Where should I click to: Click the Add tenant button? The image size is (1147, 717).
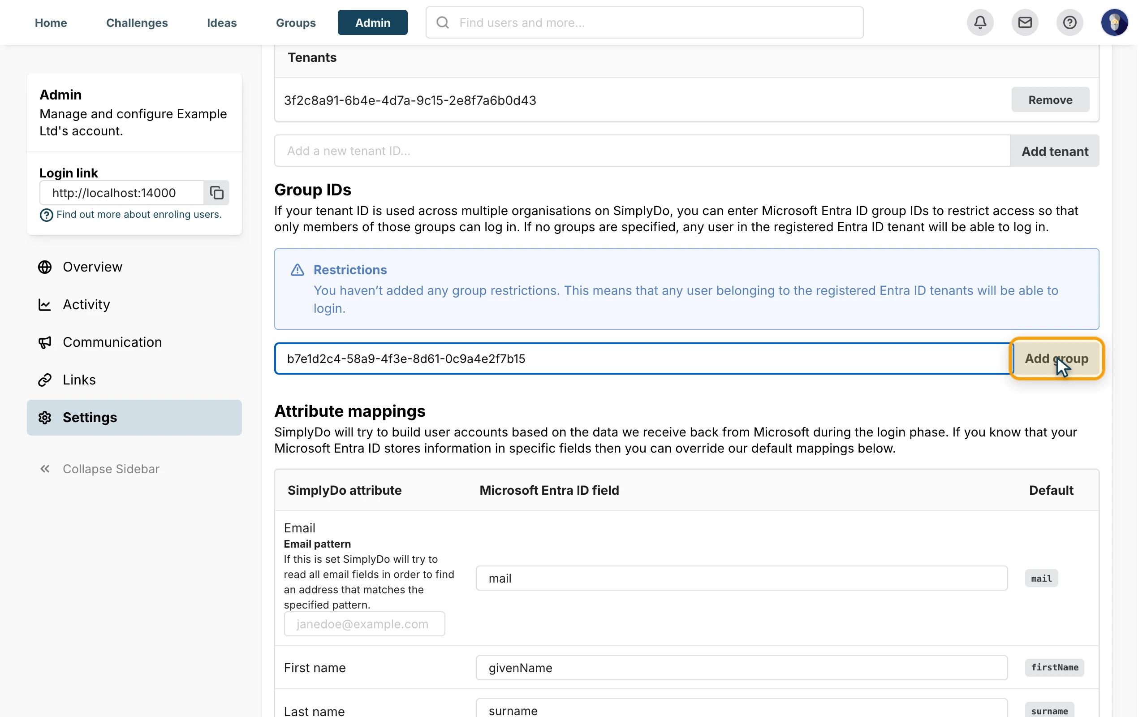[x=1055, y=151]
